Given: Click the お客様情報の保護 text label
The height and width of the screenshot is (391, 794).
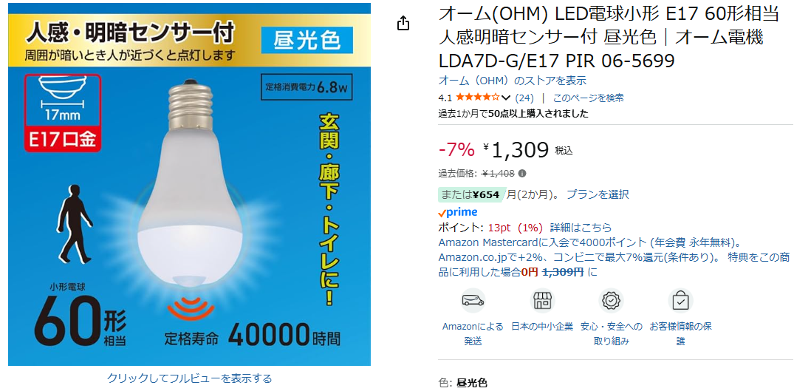Looking at the screenshot, I should click(680, 333).
